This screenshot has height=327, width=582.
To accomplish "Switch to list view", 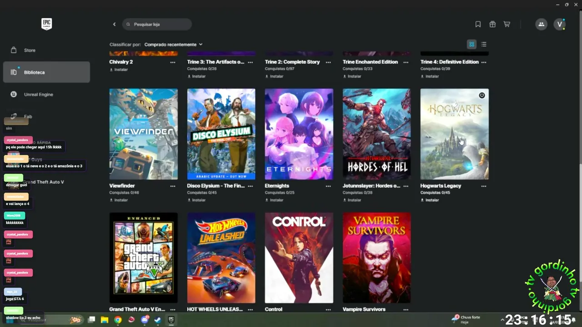I will click(484, 44).
